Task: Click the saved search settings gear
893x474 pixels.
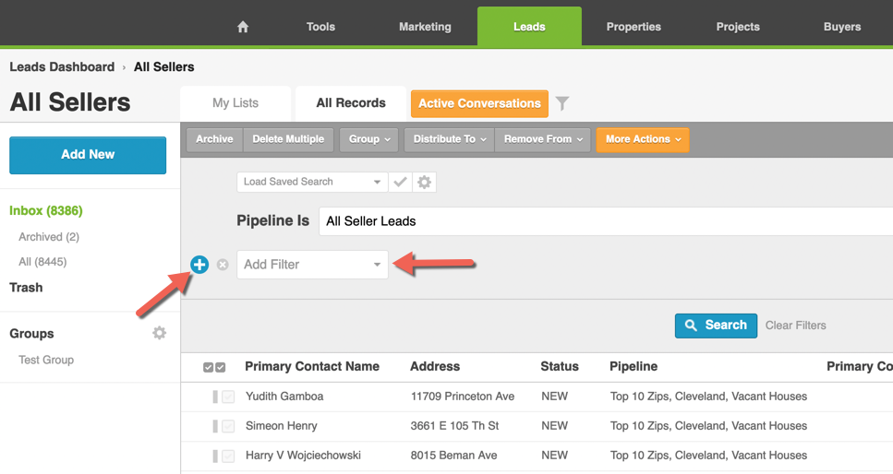Action: pos(424,182)
